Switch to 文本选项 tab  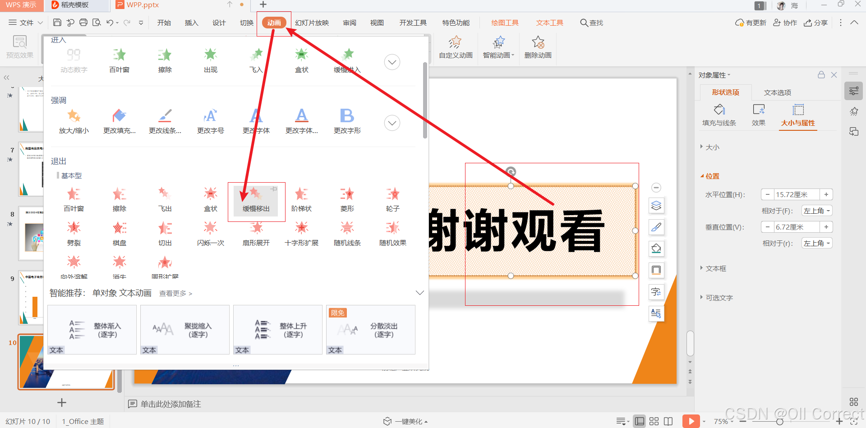click(x=777, y=92)
